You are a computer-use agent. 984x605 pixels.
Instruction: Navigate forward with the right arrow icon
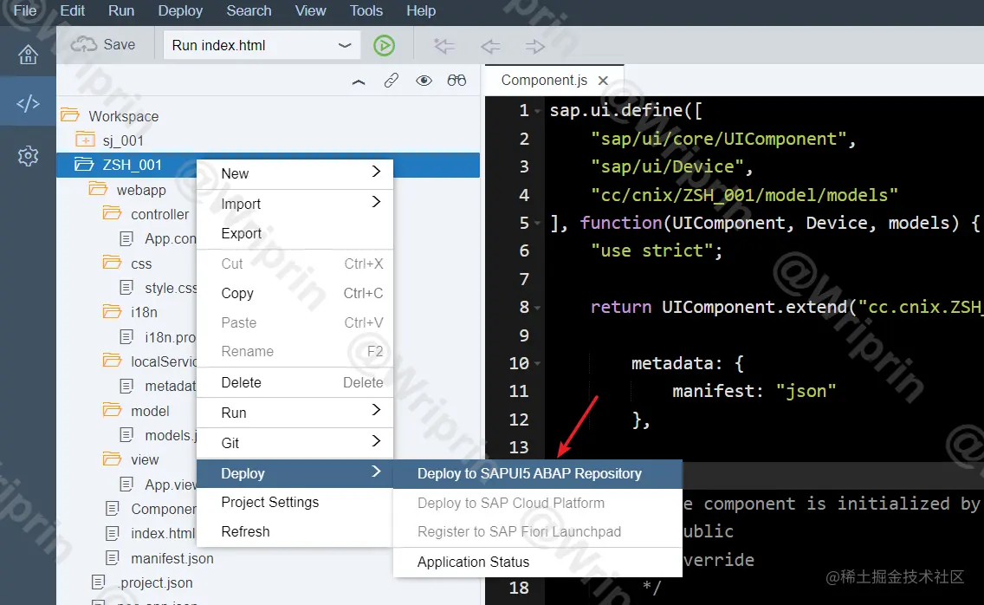click(x=534, y=45)
